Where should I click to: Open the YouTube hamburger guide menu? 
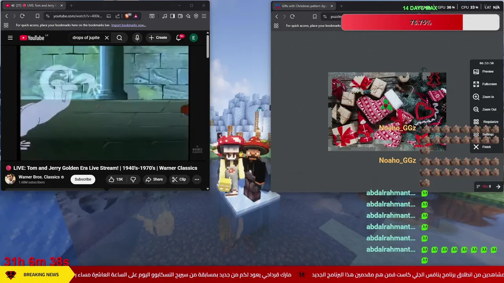tap(10, 38)
